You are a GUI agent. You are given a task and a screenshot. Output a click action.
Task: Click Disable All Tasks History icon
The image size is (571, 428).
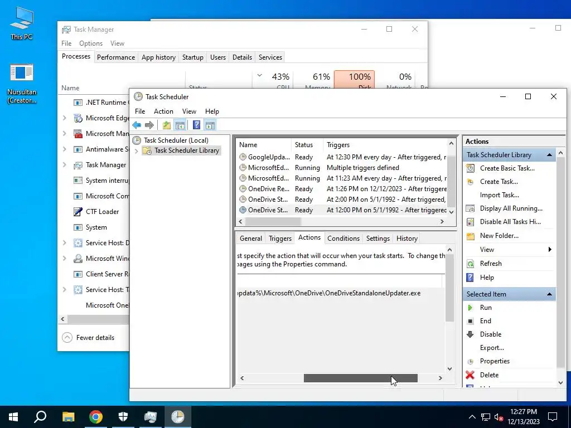[x=471, y=222]
